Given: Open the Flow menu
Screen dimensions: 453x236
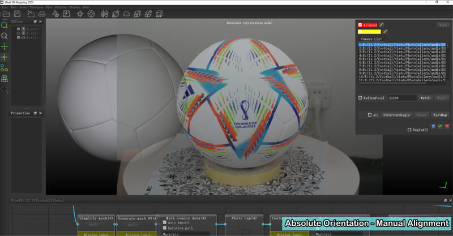Looking at the screenshot, I should coord(49,7).
